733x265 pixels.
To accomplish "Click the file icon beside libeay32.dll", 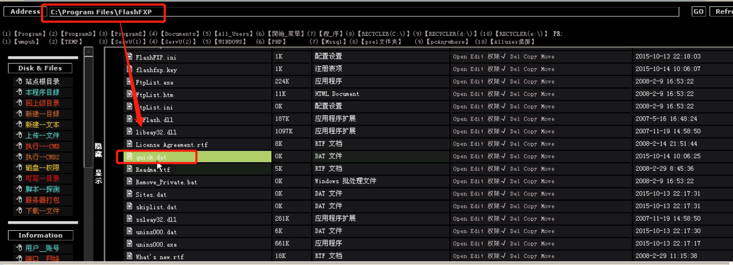I will pos(129,131).
